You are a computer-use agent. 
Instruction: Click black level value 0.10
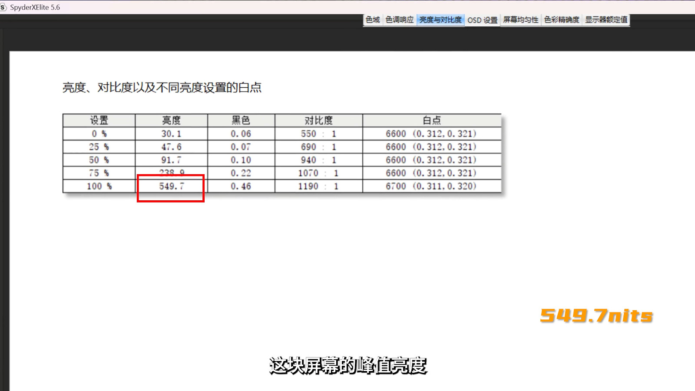coord(241,160)
